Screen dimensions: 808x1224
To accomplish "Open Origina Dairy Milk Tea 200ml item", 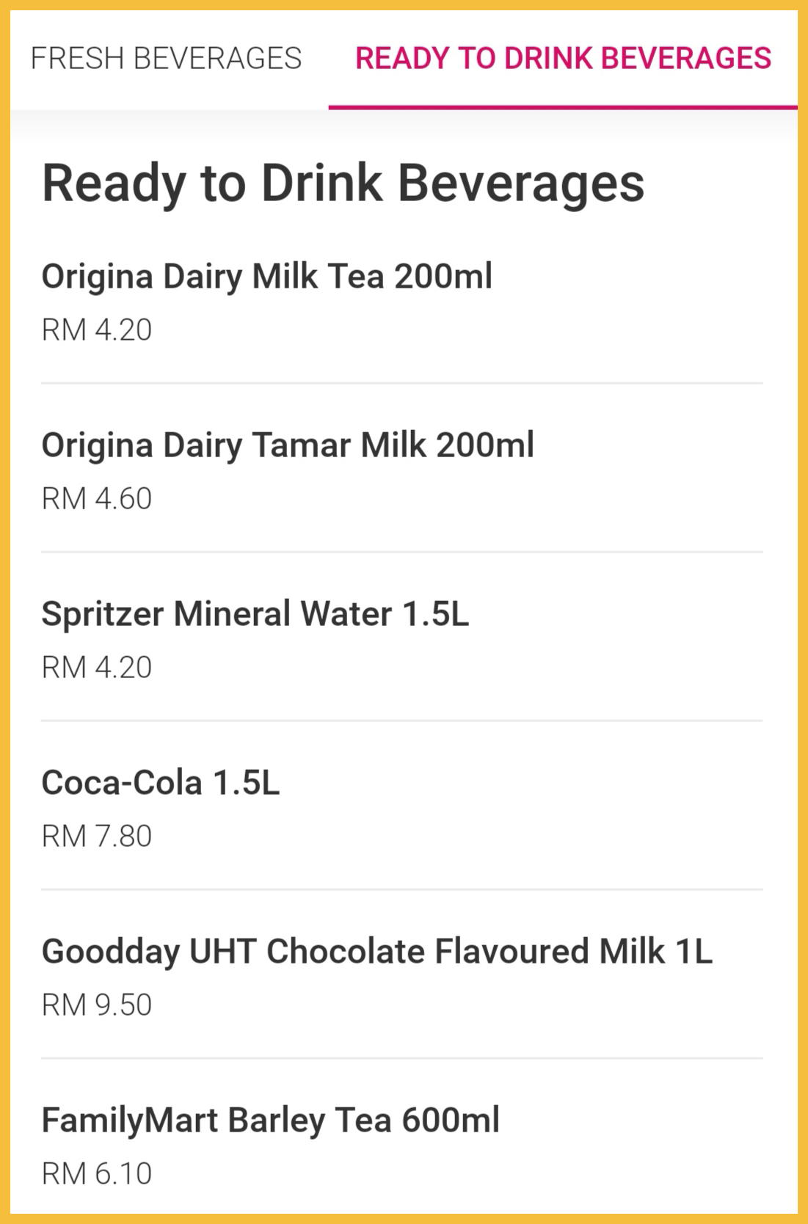I will pyautogui.click(x=266, y=277).
